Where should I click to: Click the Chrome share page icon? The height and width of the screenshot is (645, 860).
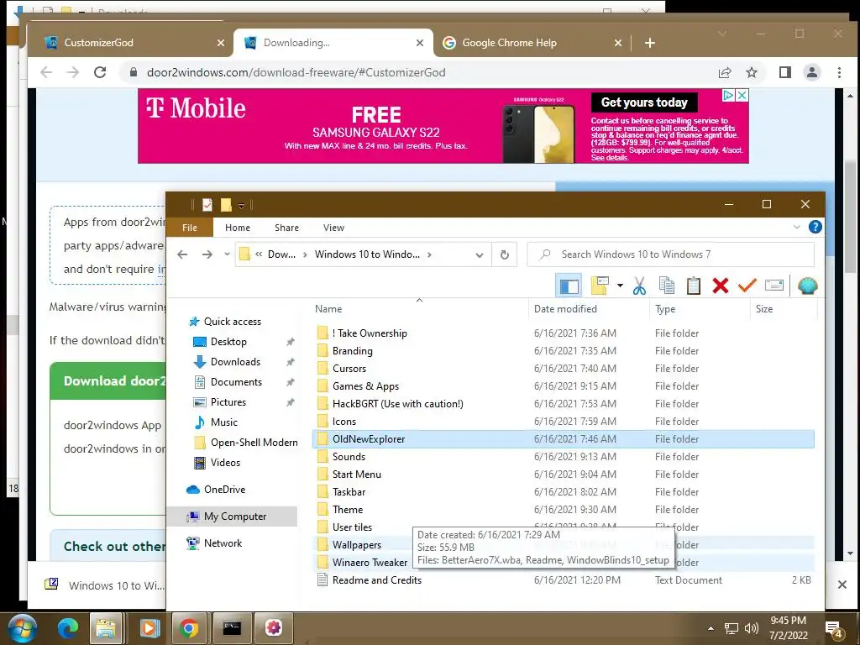coord(725,72)
